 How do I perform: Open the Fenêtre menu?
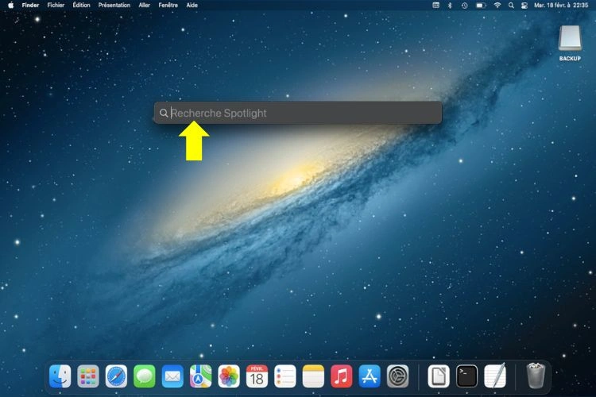tap(168, 6)
